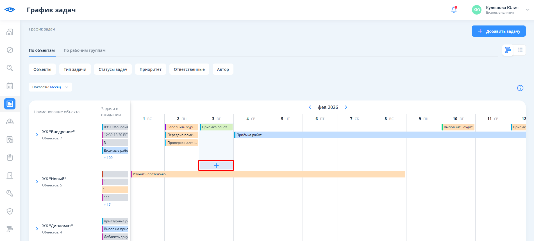Viewport: 534px width, 241px height.
Task: Switch to Gantt chart view
Action: click(508, 50)
